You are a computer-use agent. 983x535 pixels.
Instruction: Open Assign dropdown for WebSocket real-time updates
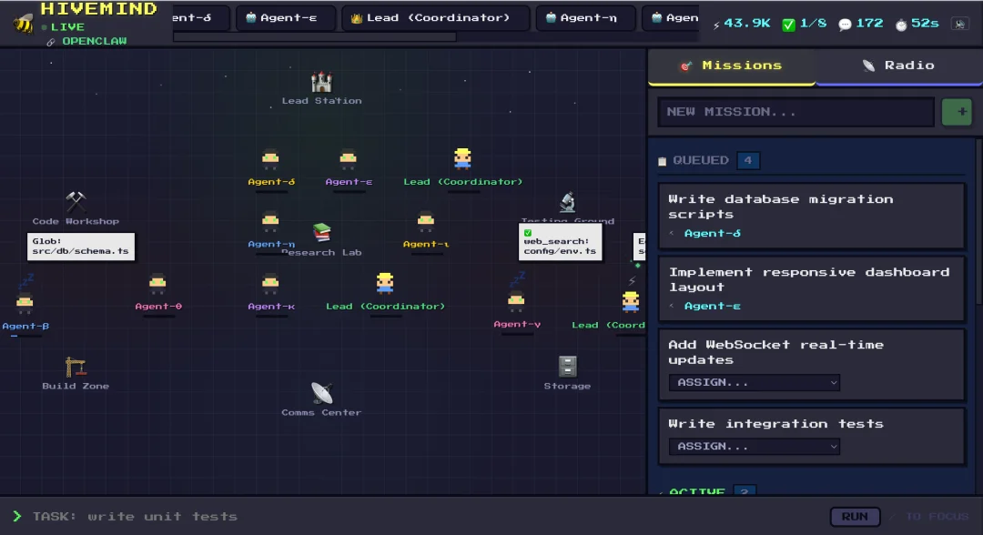pos(754,382)
